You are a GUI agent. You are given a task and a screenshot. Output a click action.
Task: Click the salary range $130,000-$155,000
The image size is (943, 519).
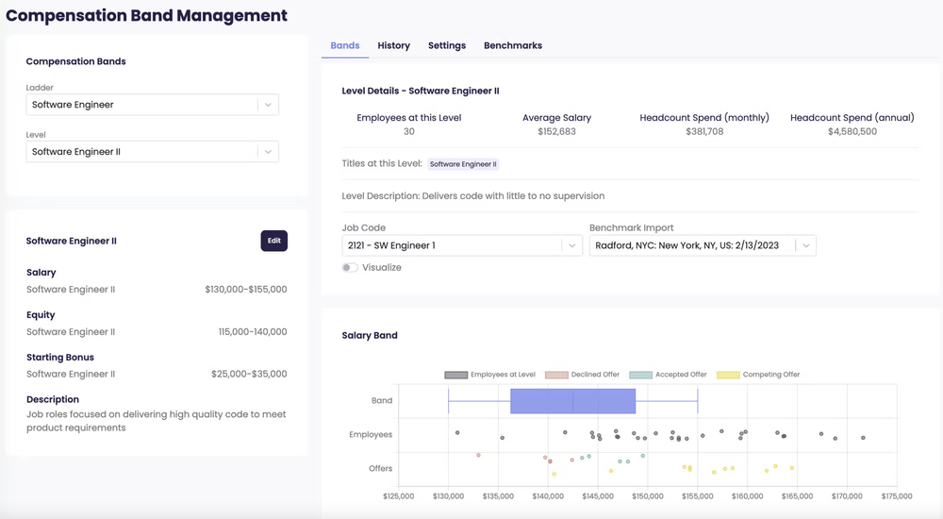point(246,290)
